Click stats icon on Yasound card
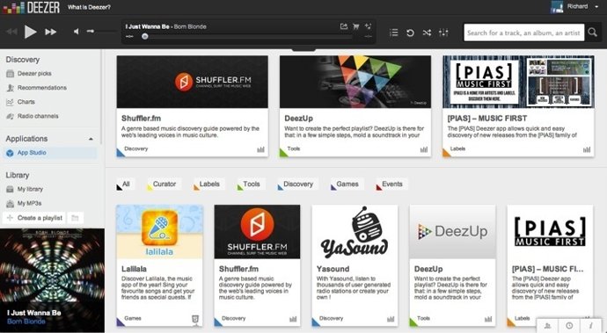 [x=391, y=319]
